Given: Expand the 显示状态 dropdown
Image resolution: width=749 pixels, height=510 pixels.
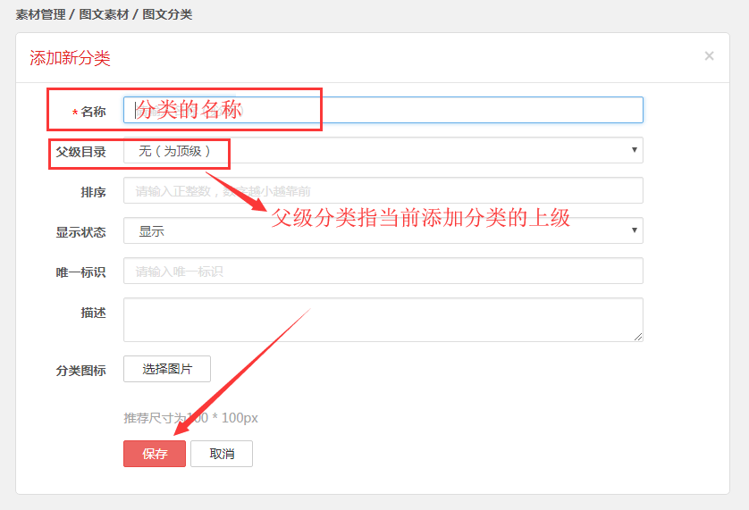Looking at the screenshot, I should (383, 231).
